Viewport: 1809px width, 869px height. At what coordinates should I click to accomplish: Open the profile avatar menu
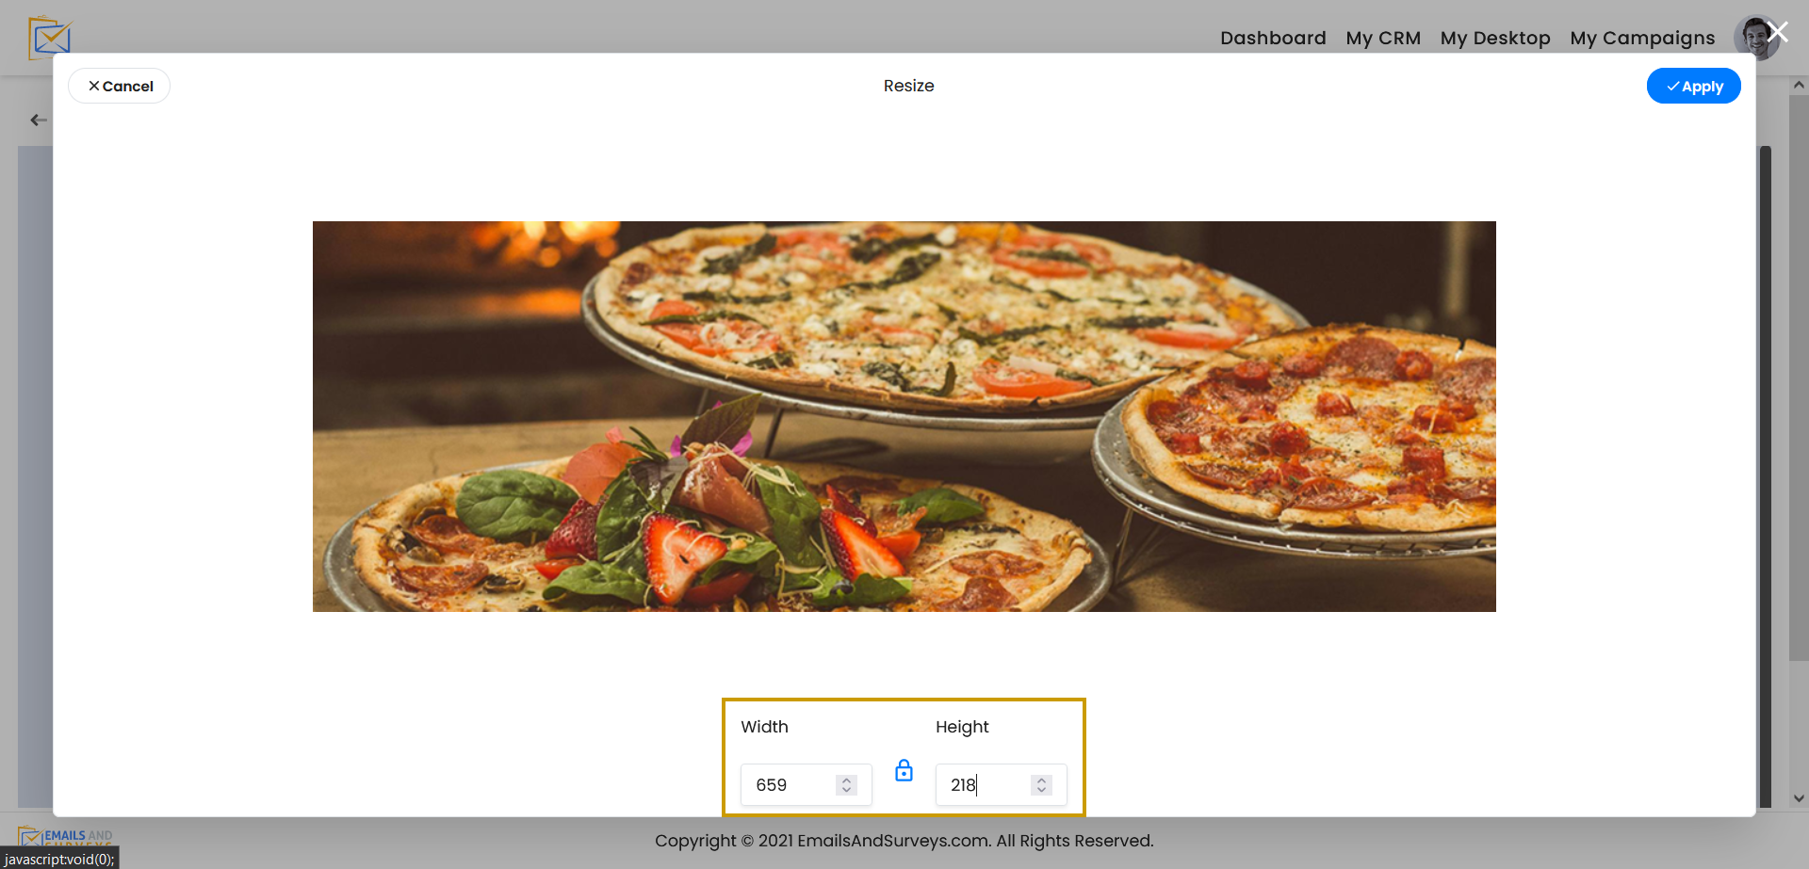tap(1756, 38)
